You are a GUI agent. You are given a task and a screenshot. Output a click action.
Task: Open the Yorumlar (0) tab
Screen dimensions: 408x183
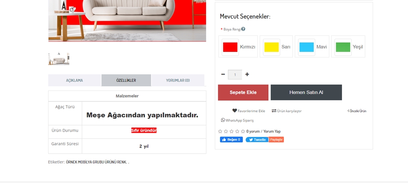coord(178,80)
